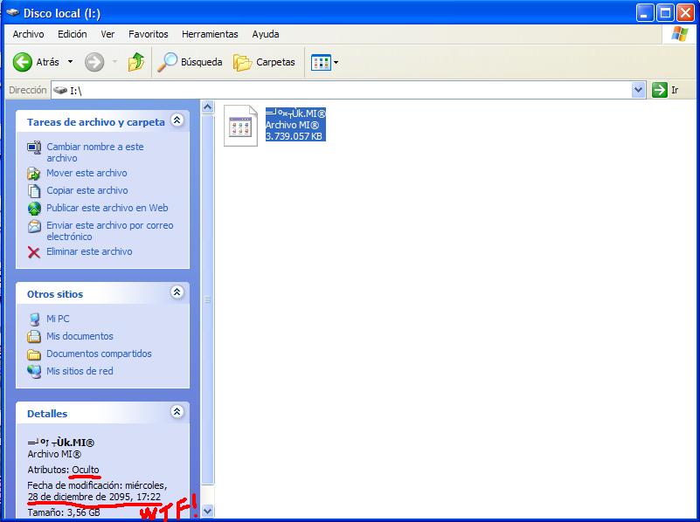Open the Búsqueda search magnifier
Viewport: 700px width, 522px height.
point(168,62)
